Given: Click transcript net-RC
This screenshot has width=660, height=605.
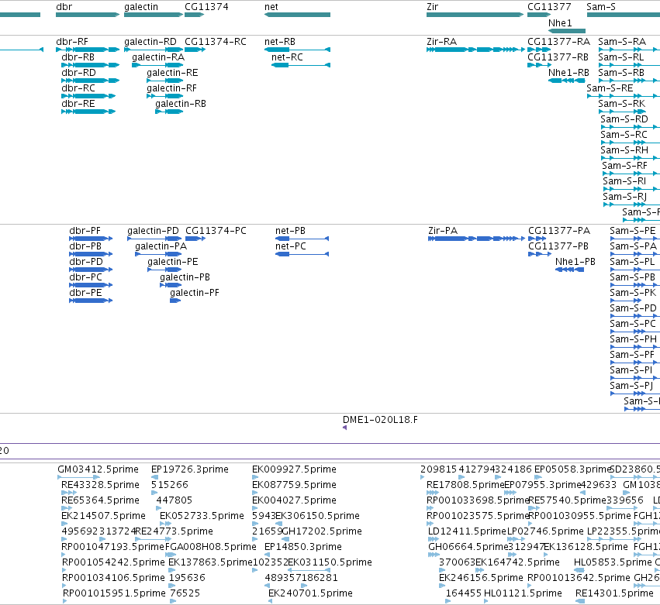Looking at the screenshot, I should pyautogui.click(x=287, y=57).
